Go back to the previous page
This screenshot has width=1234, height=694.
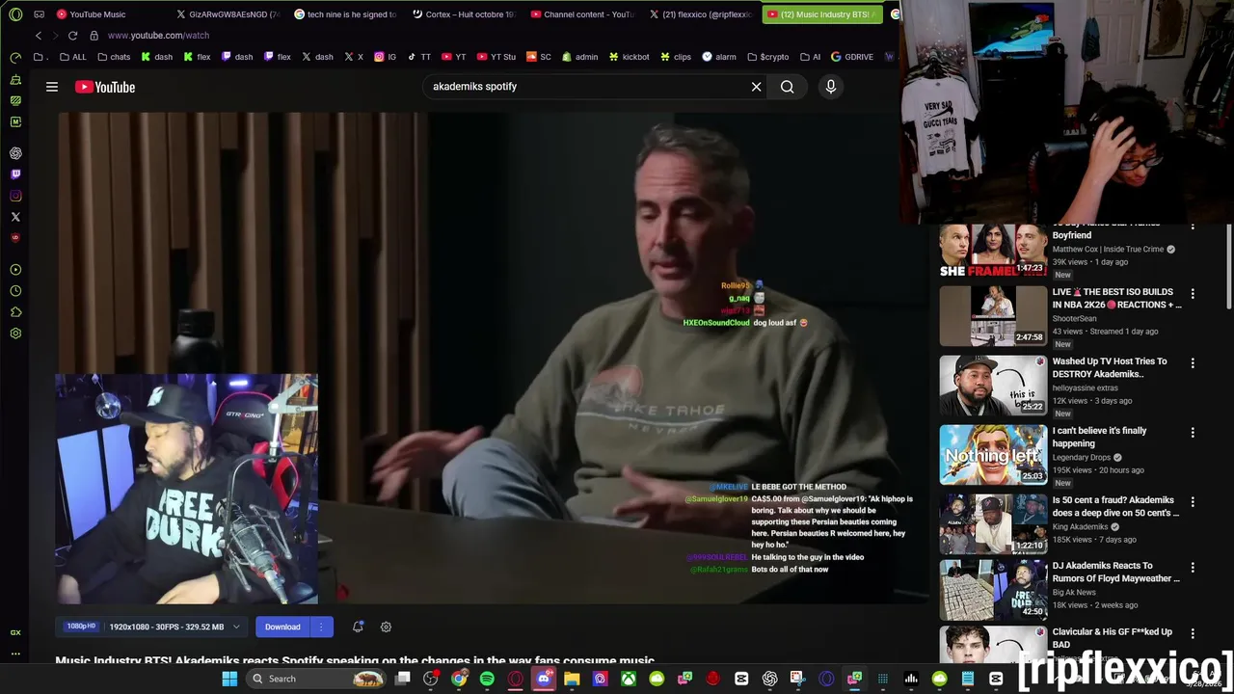[x=39, y=36]
